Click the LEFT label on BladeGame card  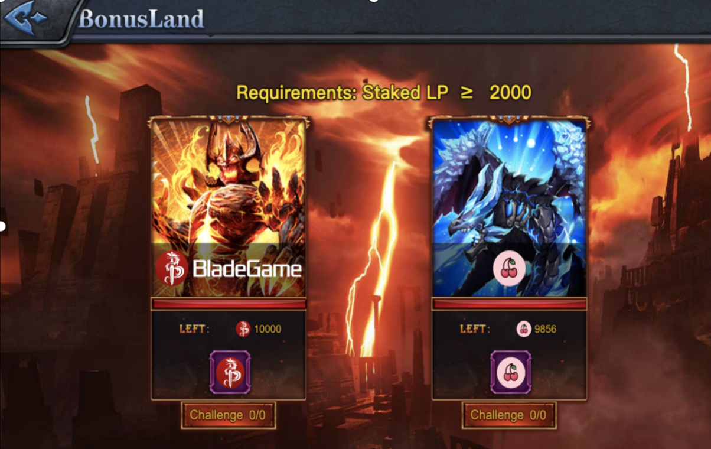(x=194, y=329)
